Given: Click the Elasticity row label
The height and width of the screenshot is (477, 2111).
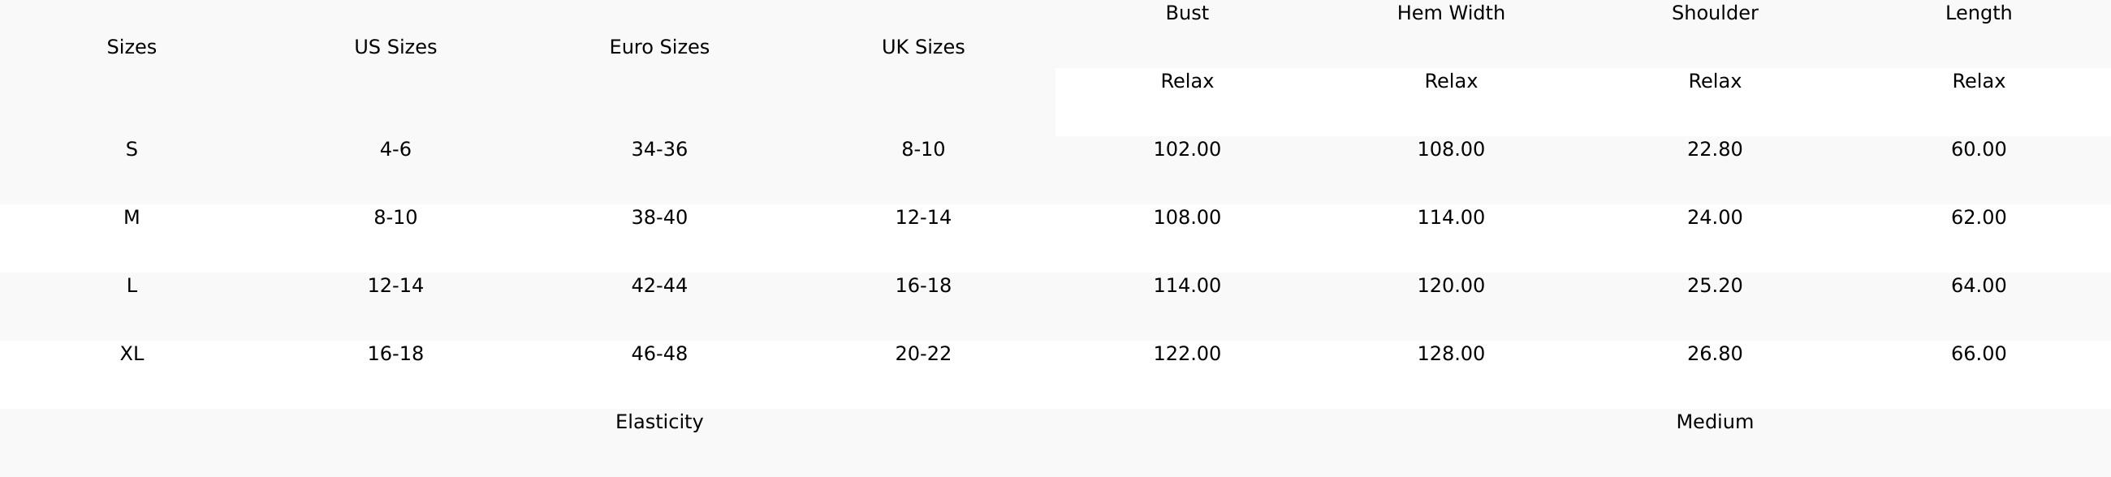Looking at the screenshot, I should (x=658, y=422).
